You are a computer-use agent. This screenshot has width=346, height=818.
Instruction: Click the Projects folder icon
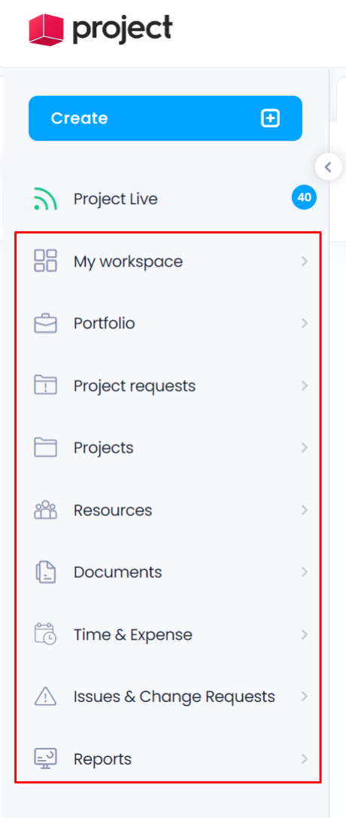coord(45,447)
